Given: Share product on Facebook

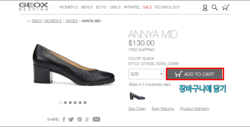Looking at the screenshot, I should click(x=64, y=119).
